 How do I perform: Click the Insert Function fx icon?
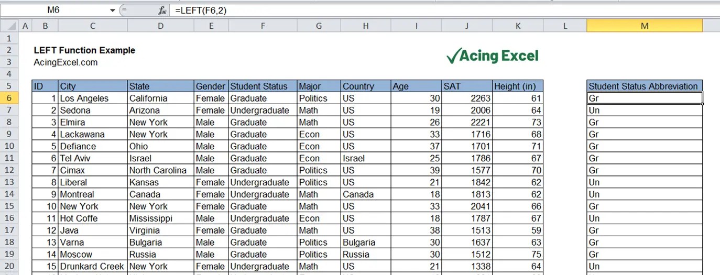(162, 10)
